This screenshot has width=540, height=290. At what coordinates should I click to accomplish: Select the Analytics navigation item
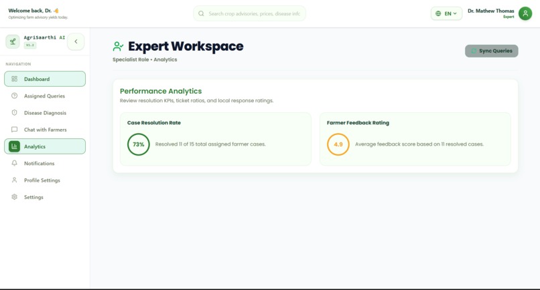tap(45, 146)
